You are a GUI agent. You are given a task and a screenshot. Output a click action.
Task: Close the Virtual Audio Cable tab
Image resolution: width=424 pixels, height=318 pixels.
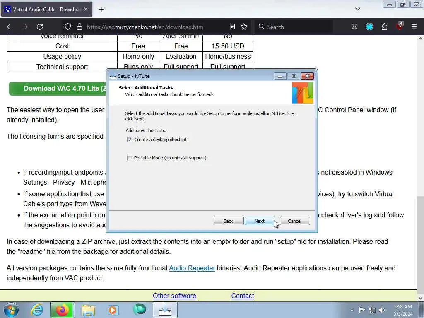[x=86, y=9]
